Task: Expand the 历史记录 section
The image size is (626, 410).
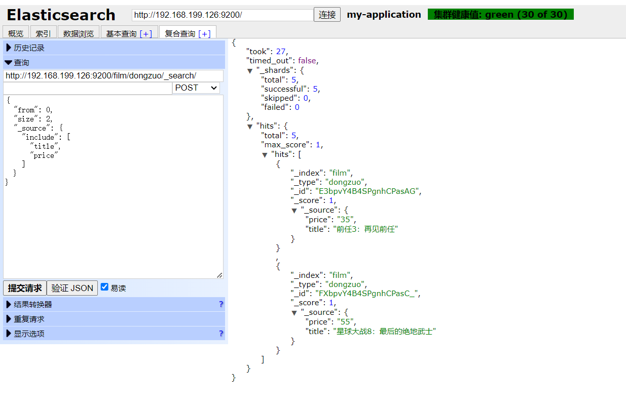Action: point(29,48)
